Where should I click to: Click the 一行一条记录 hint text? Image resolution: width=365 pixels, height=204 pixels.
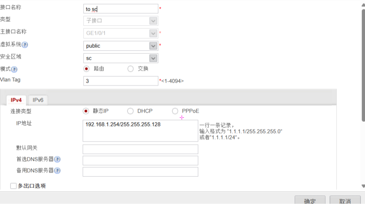[x=217, y=125]
